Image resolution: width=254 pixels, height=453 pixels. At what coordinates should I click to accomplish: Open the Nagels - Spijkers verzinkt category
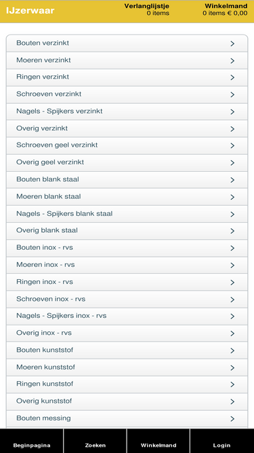click(127, 111)
